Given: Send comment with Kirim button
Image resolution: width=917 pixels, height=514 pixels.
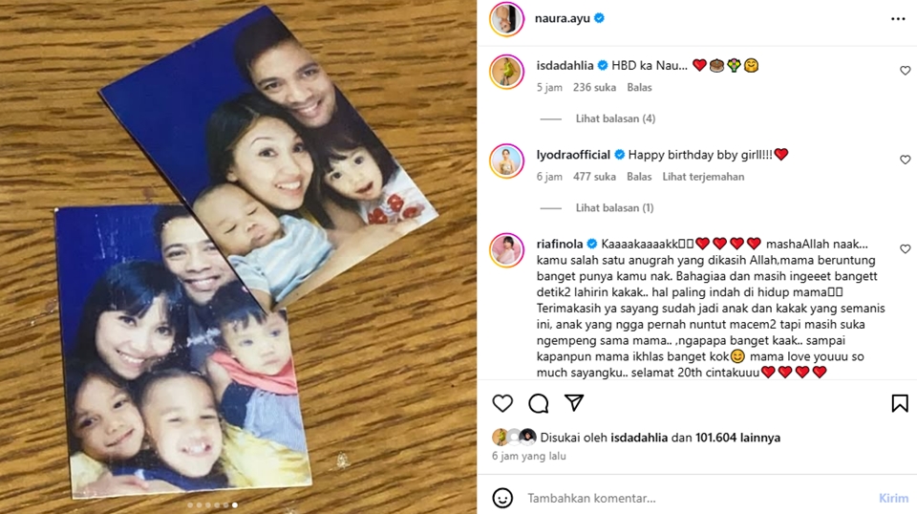Looking at the screenshot, I should coord(894,498).
